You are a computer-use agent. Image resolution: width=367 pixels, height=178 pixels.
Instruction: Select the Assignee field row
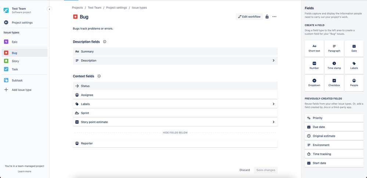(175, 95)
